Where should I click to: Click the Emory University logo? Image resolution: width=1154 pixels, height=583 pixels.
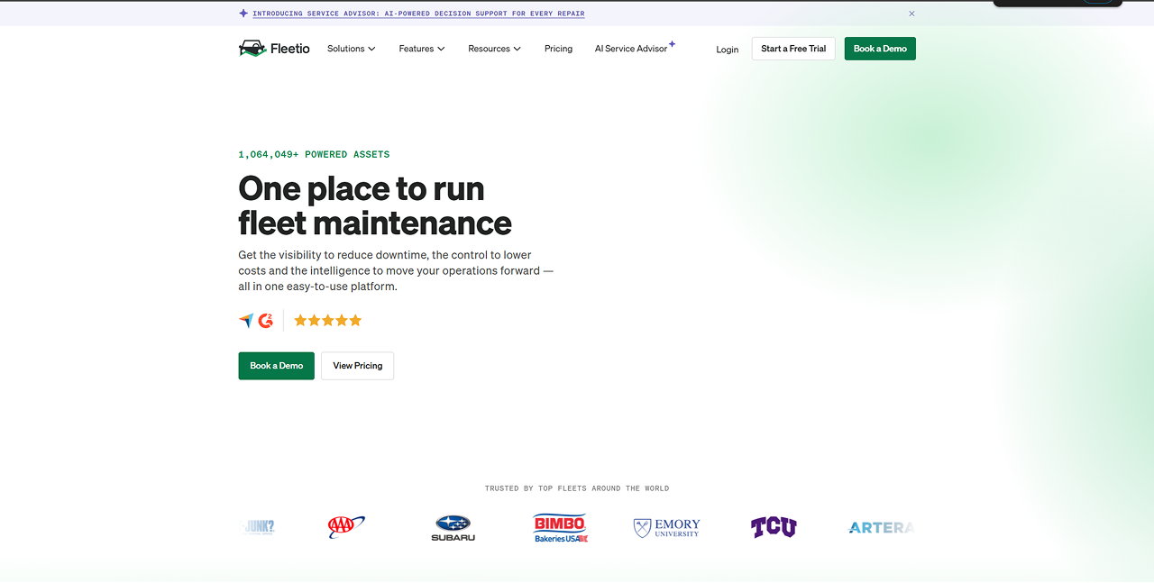[x=667, y=528]
